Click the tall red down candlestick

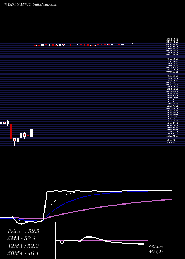[11, 131]
